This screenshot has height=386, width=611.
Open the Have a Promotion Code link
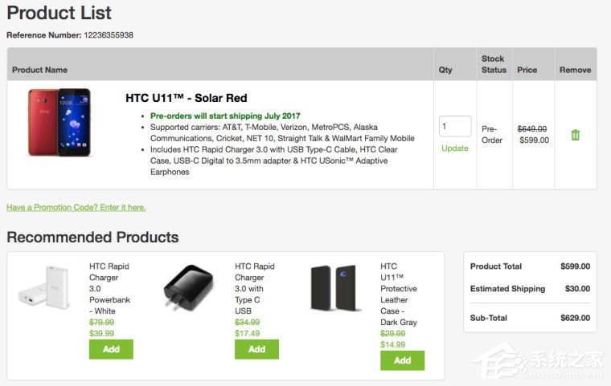point(76,207)
